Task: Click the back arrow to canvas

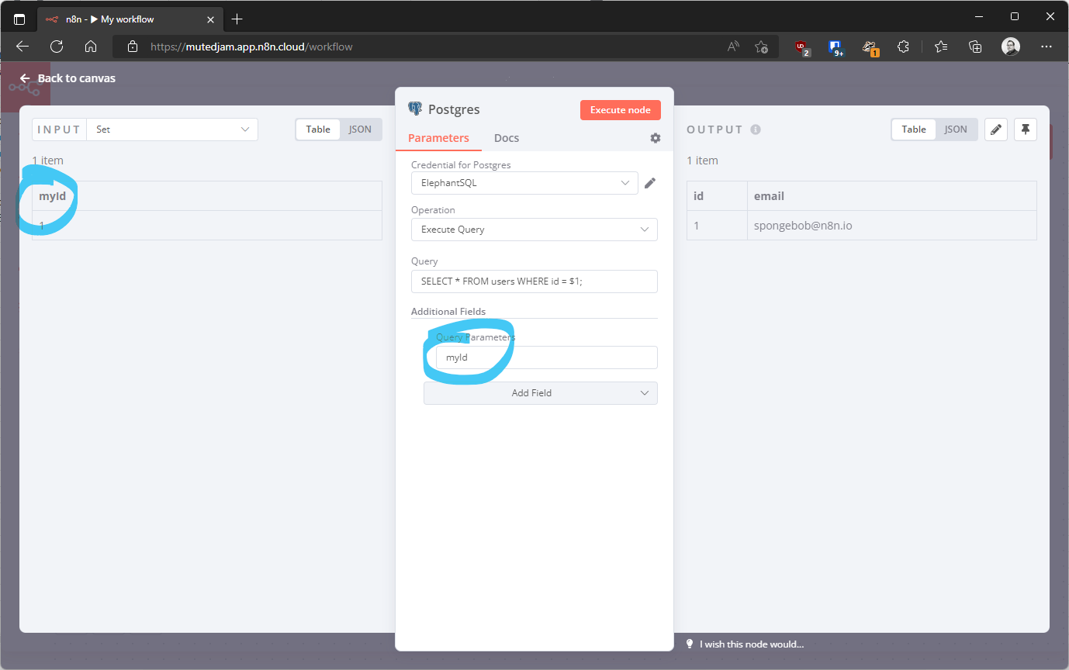Action: (x=24, y=78)
